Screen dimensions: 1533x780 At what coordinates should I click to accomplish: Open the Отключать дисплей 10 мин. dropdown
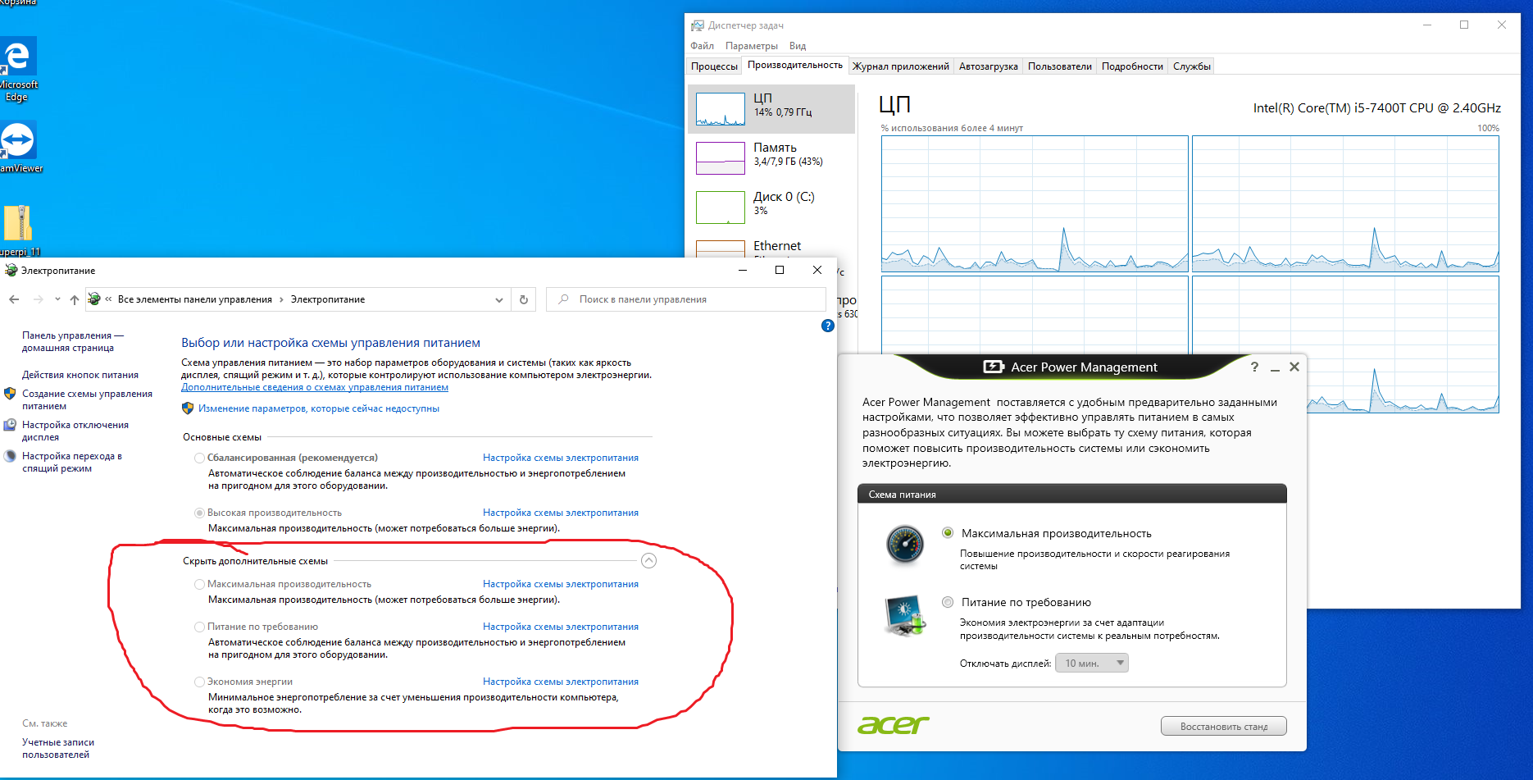click(1092, 663)
